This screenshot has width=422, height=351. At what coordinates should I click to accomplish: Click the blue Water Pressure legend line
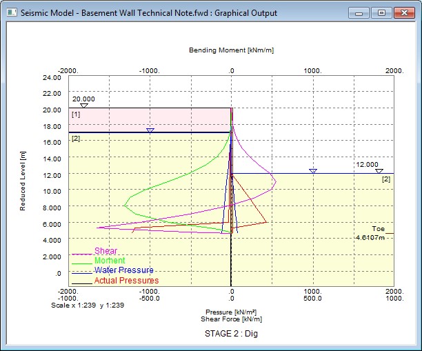click(x=82, y=273)
